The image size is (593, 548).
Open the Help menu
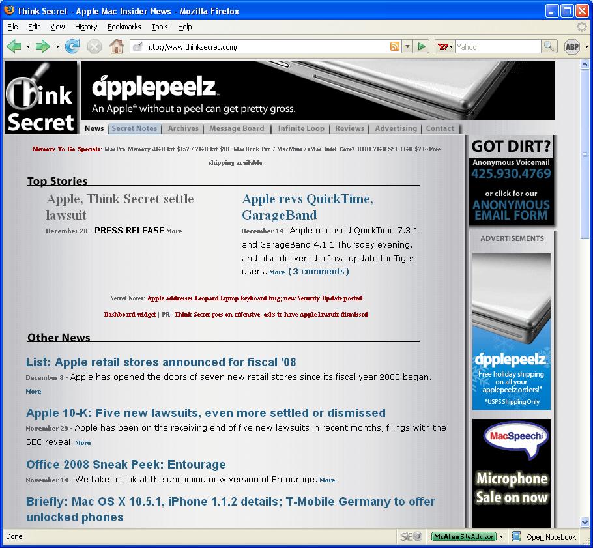click(185, 27)
